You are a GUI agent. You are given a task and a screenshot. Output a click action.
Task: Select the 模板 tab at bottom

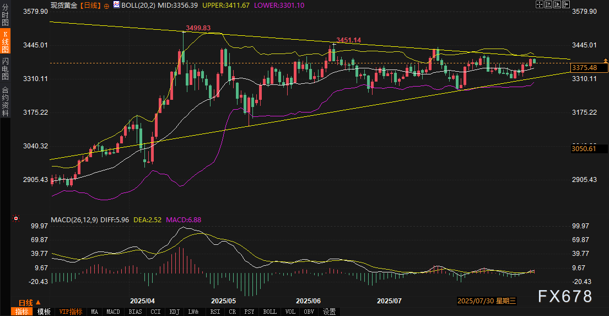[x=44, y=312]
